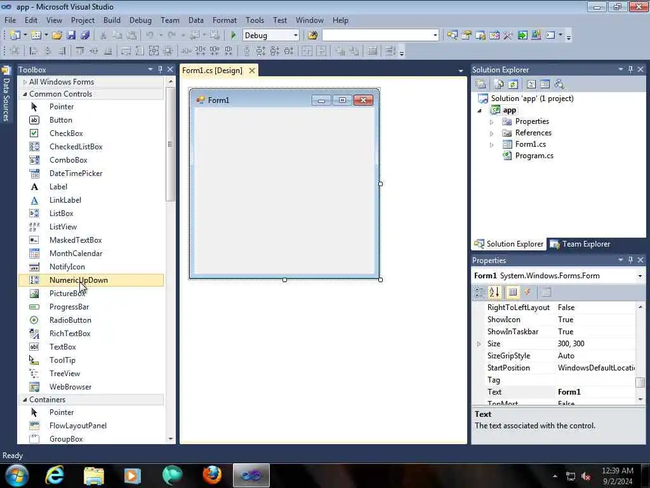This screenshot has height=488, width=650.
Task: Toggle Alphabetical sort in Properties panel
Action: (494, 292)
